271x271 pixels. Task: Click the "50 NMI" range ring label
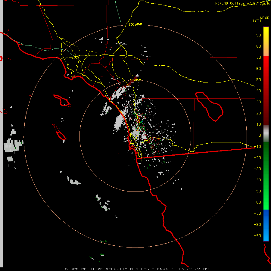click(135, 80)
